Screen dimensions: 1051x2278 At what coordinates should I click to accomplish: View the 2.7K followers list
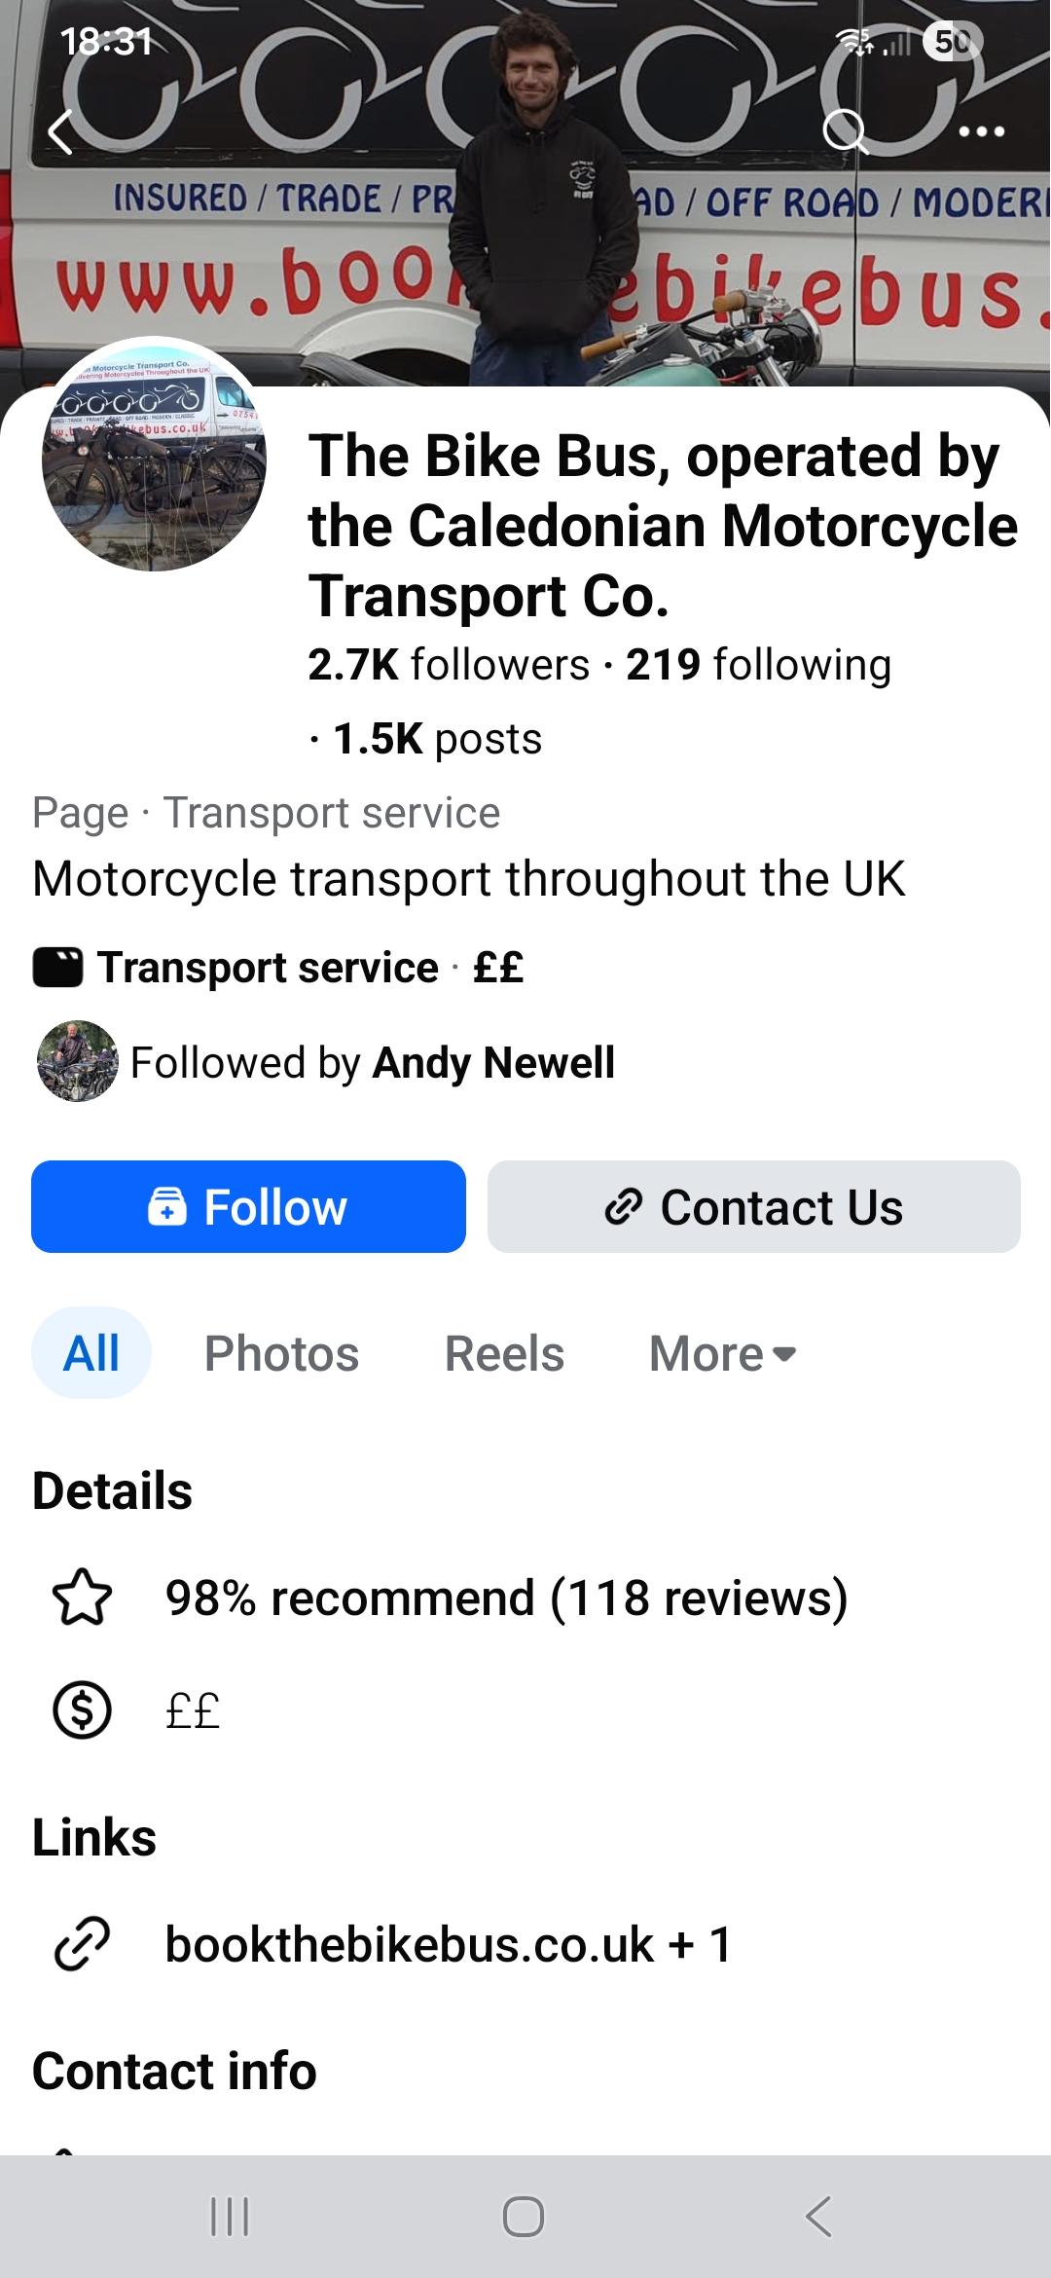point(449,665)
